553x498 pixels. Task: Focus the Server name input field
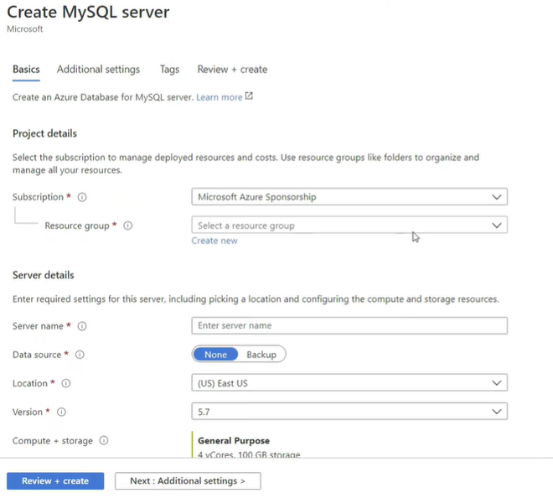[x=349, y=325]
